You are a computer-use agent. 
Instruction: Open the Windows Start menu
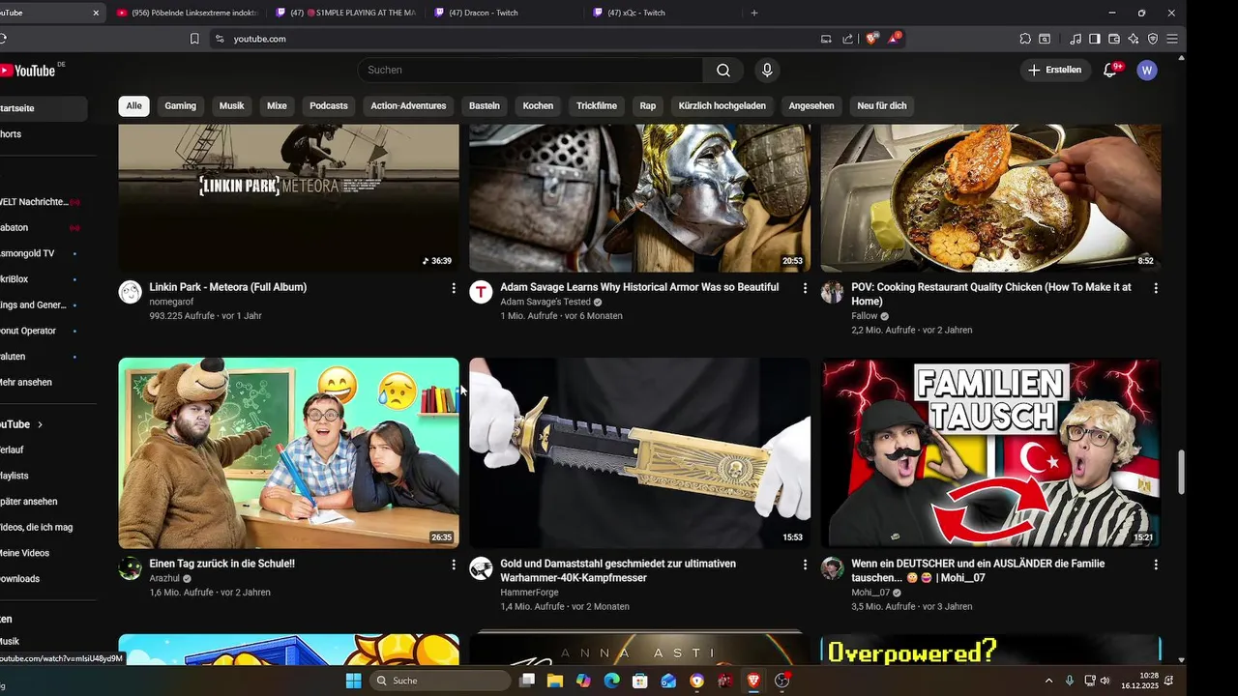click(354, 681)
